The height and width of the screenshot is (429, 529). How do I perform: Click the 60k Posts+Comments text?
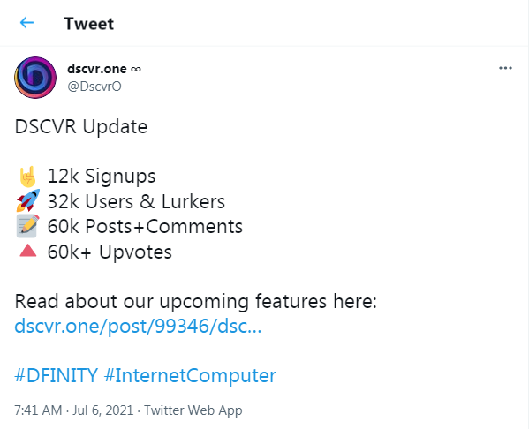[145, 226]
